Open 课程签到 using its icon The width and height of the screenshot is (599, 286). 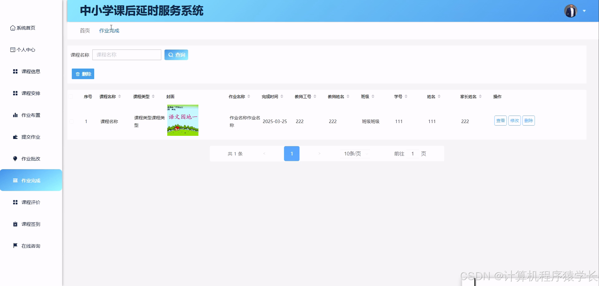click(15, 224)
